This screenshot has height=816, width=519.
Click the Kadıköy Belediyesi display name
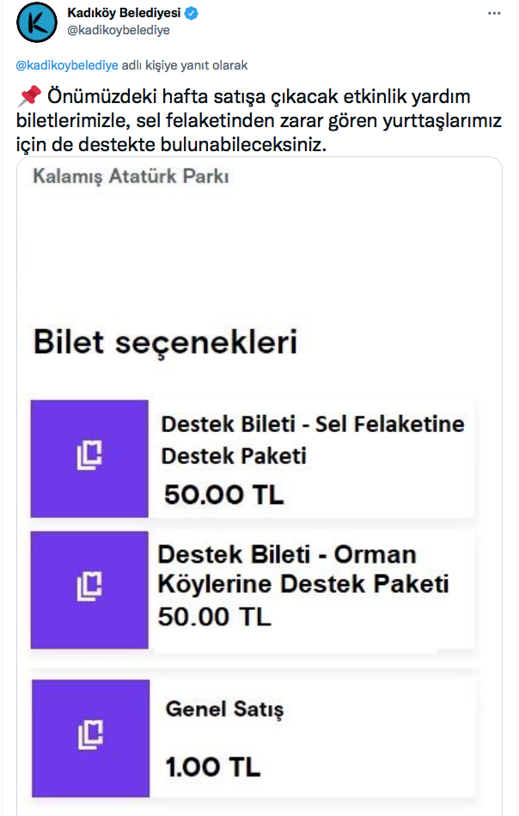124,13
